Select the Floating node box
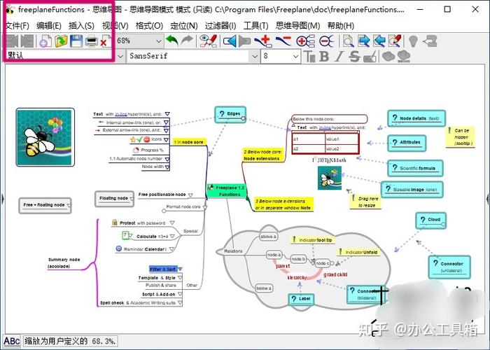Image resolution: width=490 pixels, height=350 pixels. (114, 199)
